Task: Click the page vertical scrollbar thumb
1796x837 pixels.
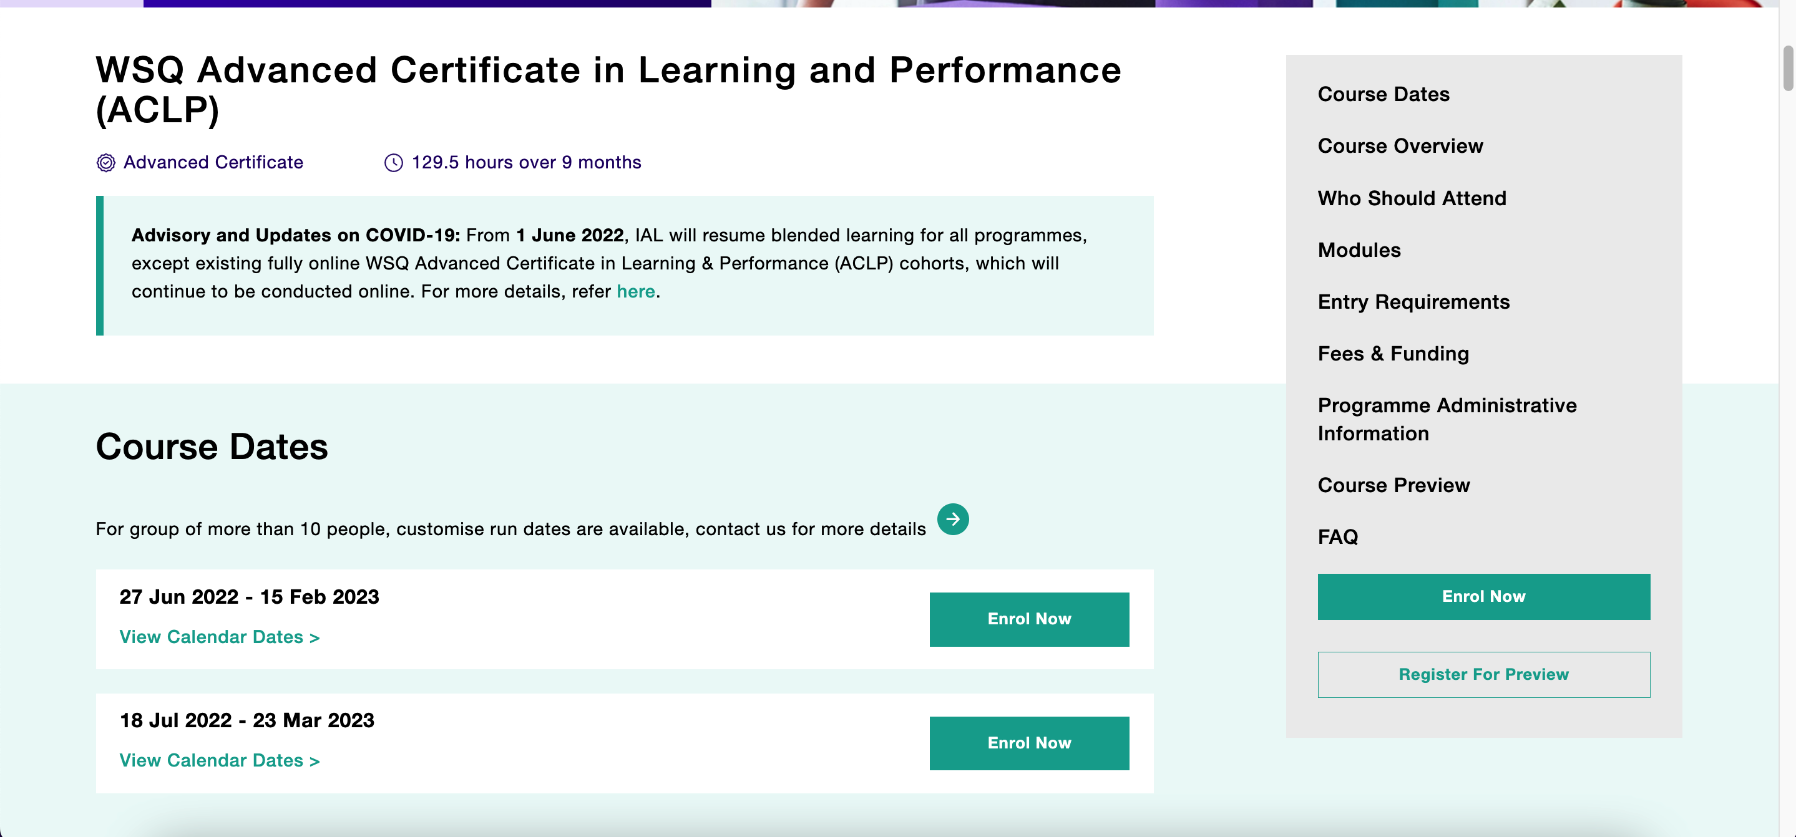Action: point(1788,67)
